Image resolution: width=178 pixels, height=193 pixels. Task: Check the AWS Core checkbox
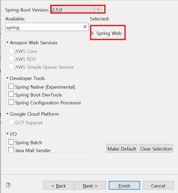point(11,51)
